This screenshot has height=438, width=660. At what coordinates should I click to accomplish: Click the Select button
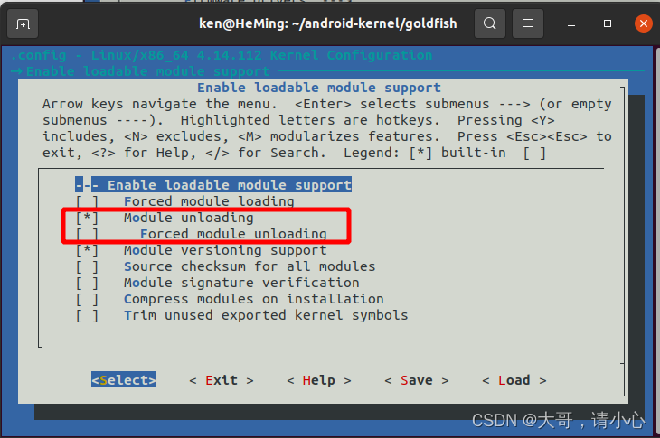pos(124,380)
